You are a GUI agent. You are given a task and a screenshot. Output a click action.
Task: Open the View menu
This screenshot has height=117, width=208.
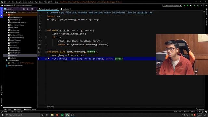pyautogui.click(x=13, y=2)
